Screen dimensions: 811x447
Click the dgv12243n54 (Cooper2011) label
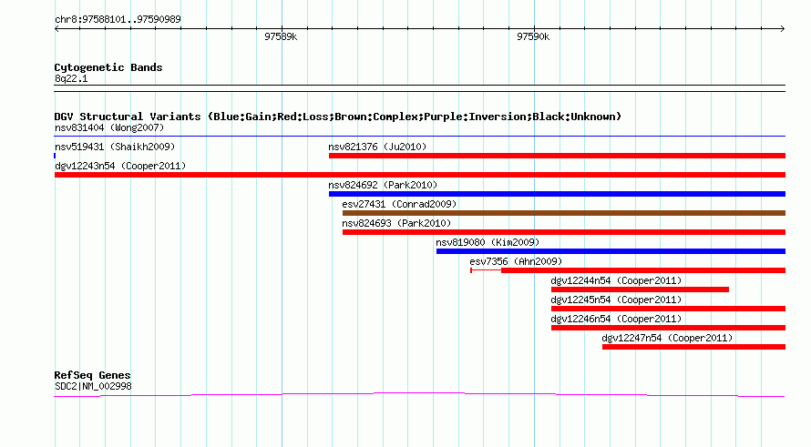120,166
